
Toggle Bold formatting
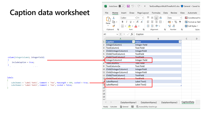[x=123, y=22]
